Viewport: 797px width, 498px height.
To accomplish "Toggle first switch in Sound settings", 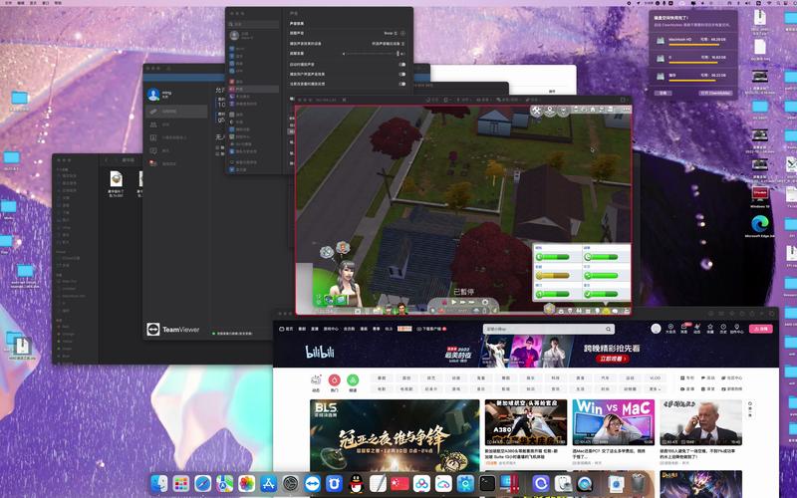I will click(402, 65).
